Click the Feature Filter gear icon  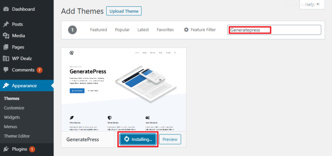pos(186,30)
